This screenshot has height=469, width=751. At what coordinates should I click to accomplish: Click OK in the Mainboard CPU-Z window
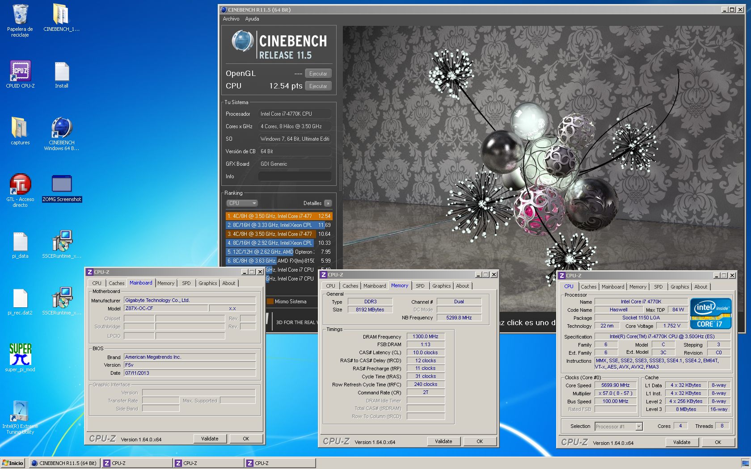click(246, 439)
